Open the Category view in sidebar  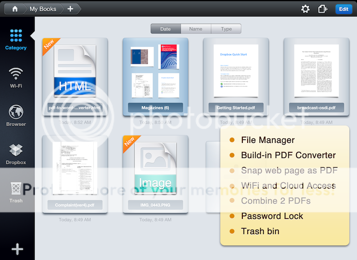click(16, 39)
